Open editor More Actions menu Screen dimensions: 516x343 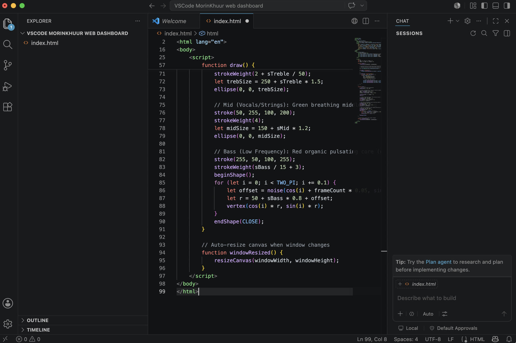377,21
